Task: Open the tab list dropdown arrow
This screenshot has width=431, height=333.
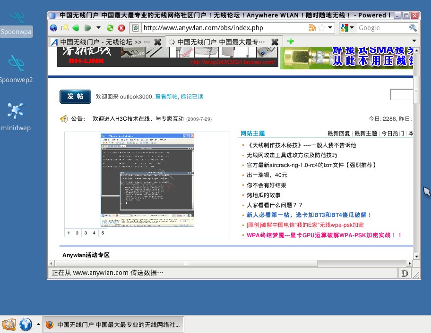Action: point(414,41)
